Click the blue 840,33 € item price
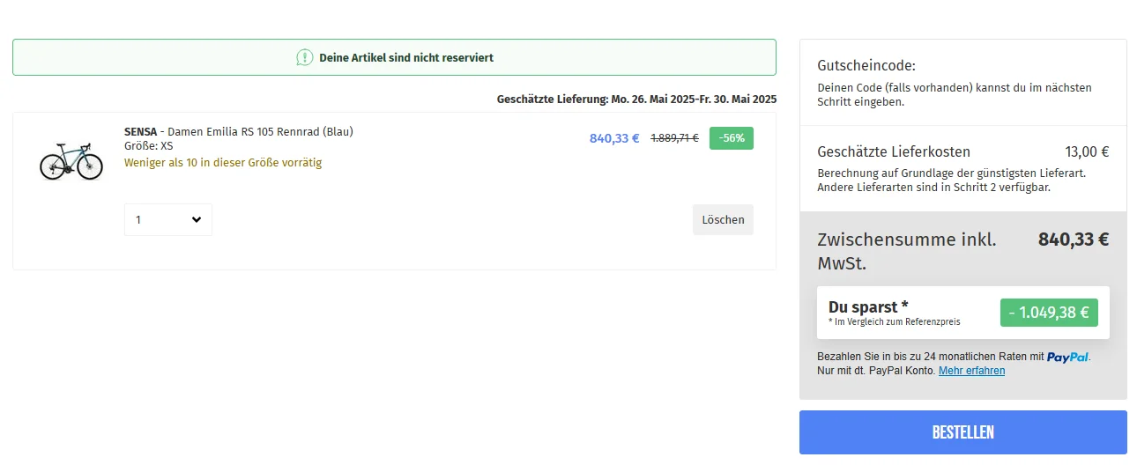The height and width of the screenshot is (472, 1137). (x=614, y=138)
